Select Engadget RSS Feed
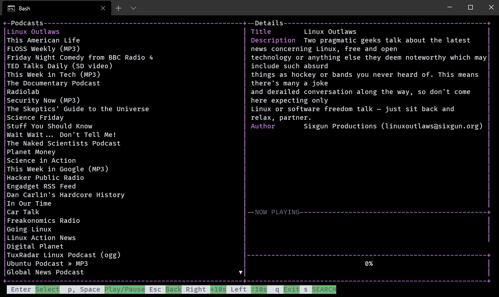This screenshot has height=297, width=499. point(42,186)
